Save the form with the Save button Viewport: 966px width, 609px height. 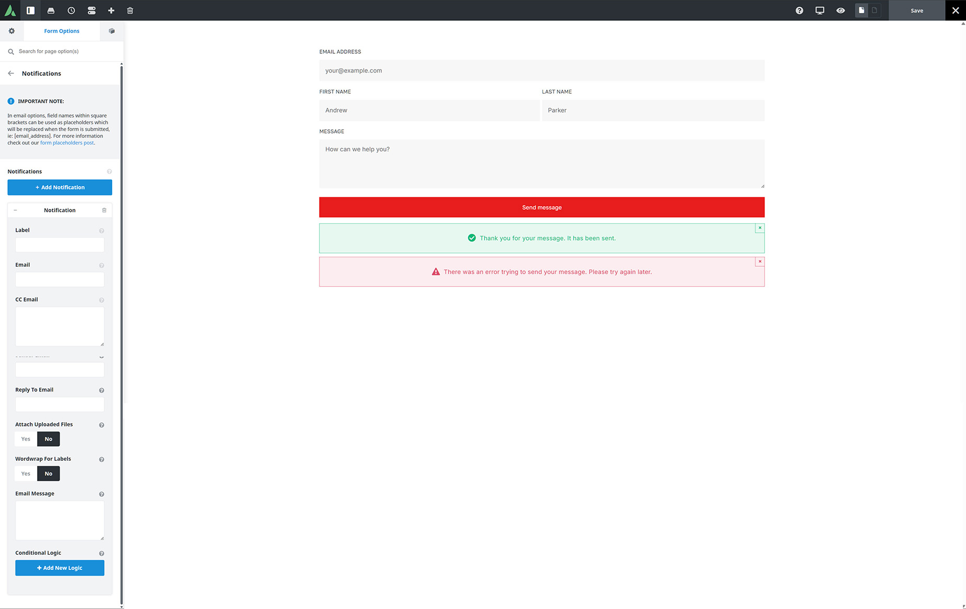tap(917, 10)
